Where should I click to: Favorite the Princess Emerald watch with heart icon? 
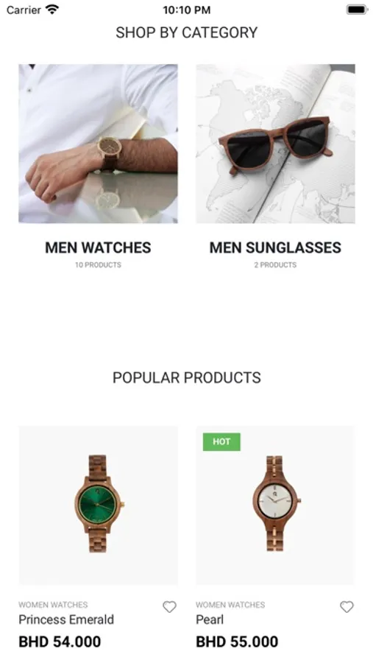coord(169,607)
